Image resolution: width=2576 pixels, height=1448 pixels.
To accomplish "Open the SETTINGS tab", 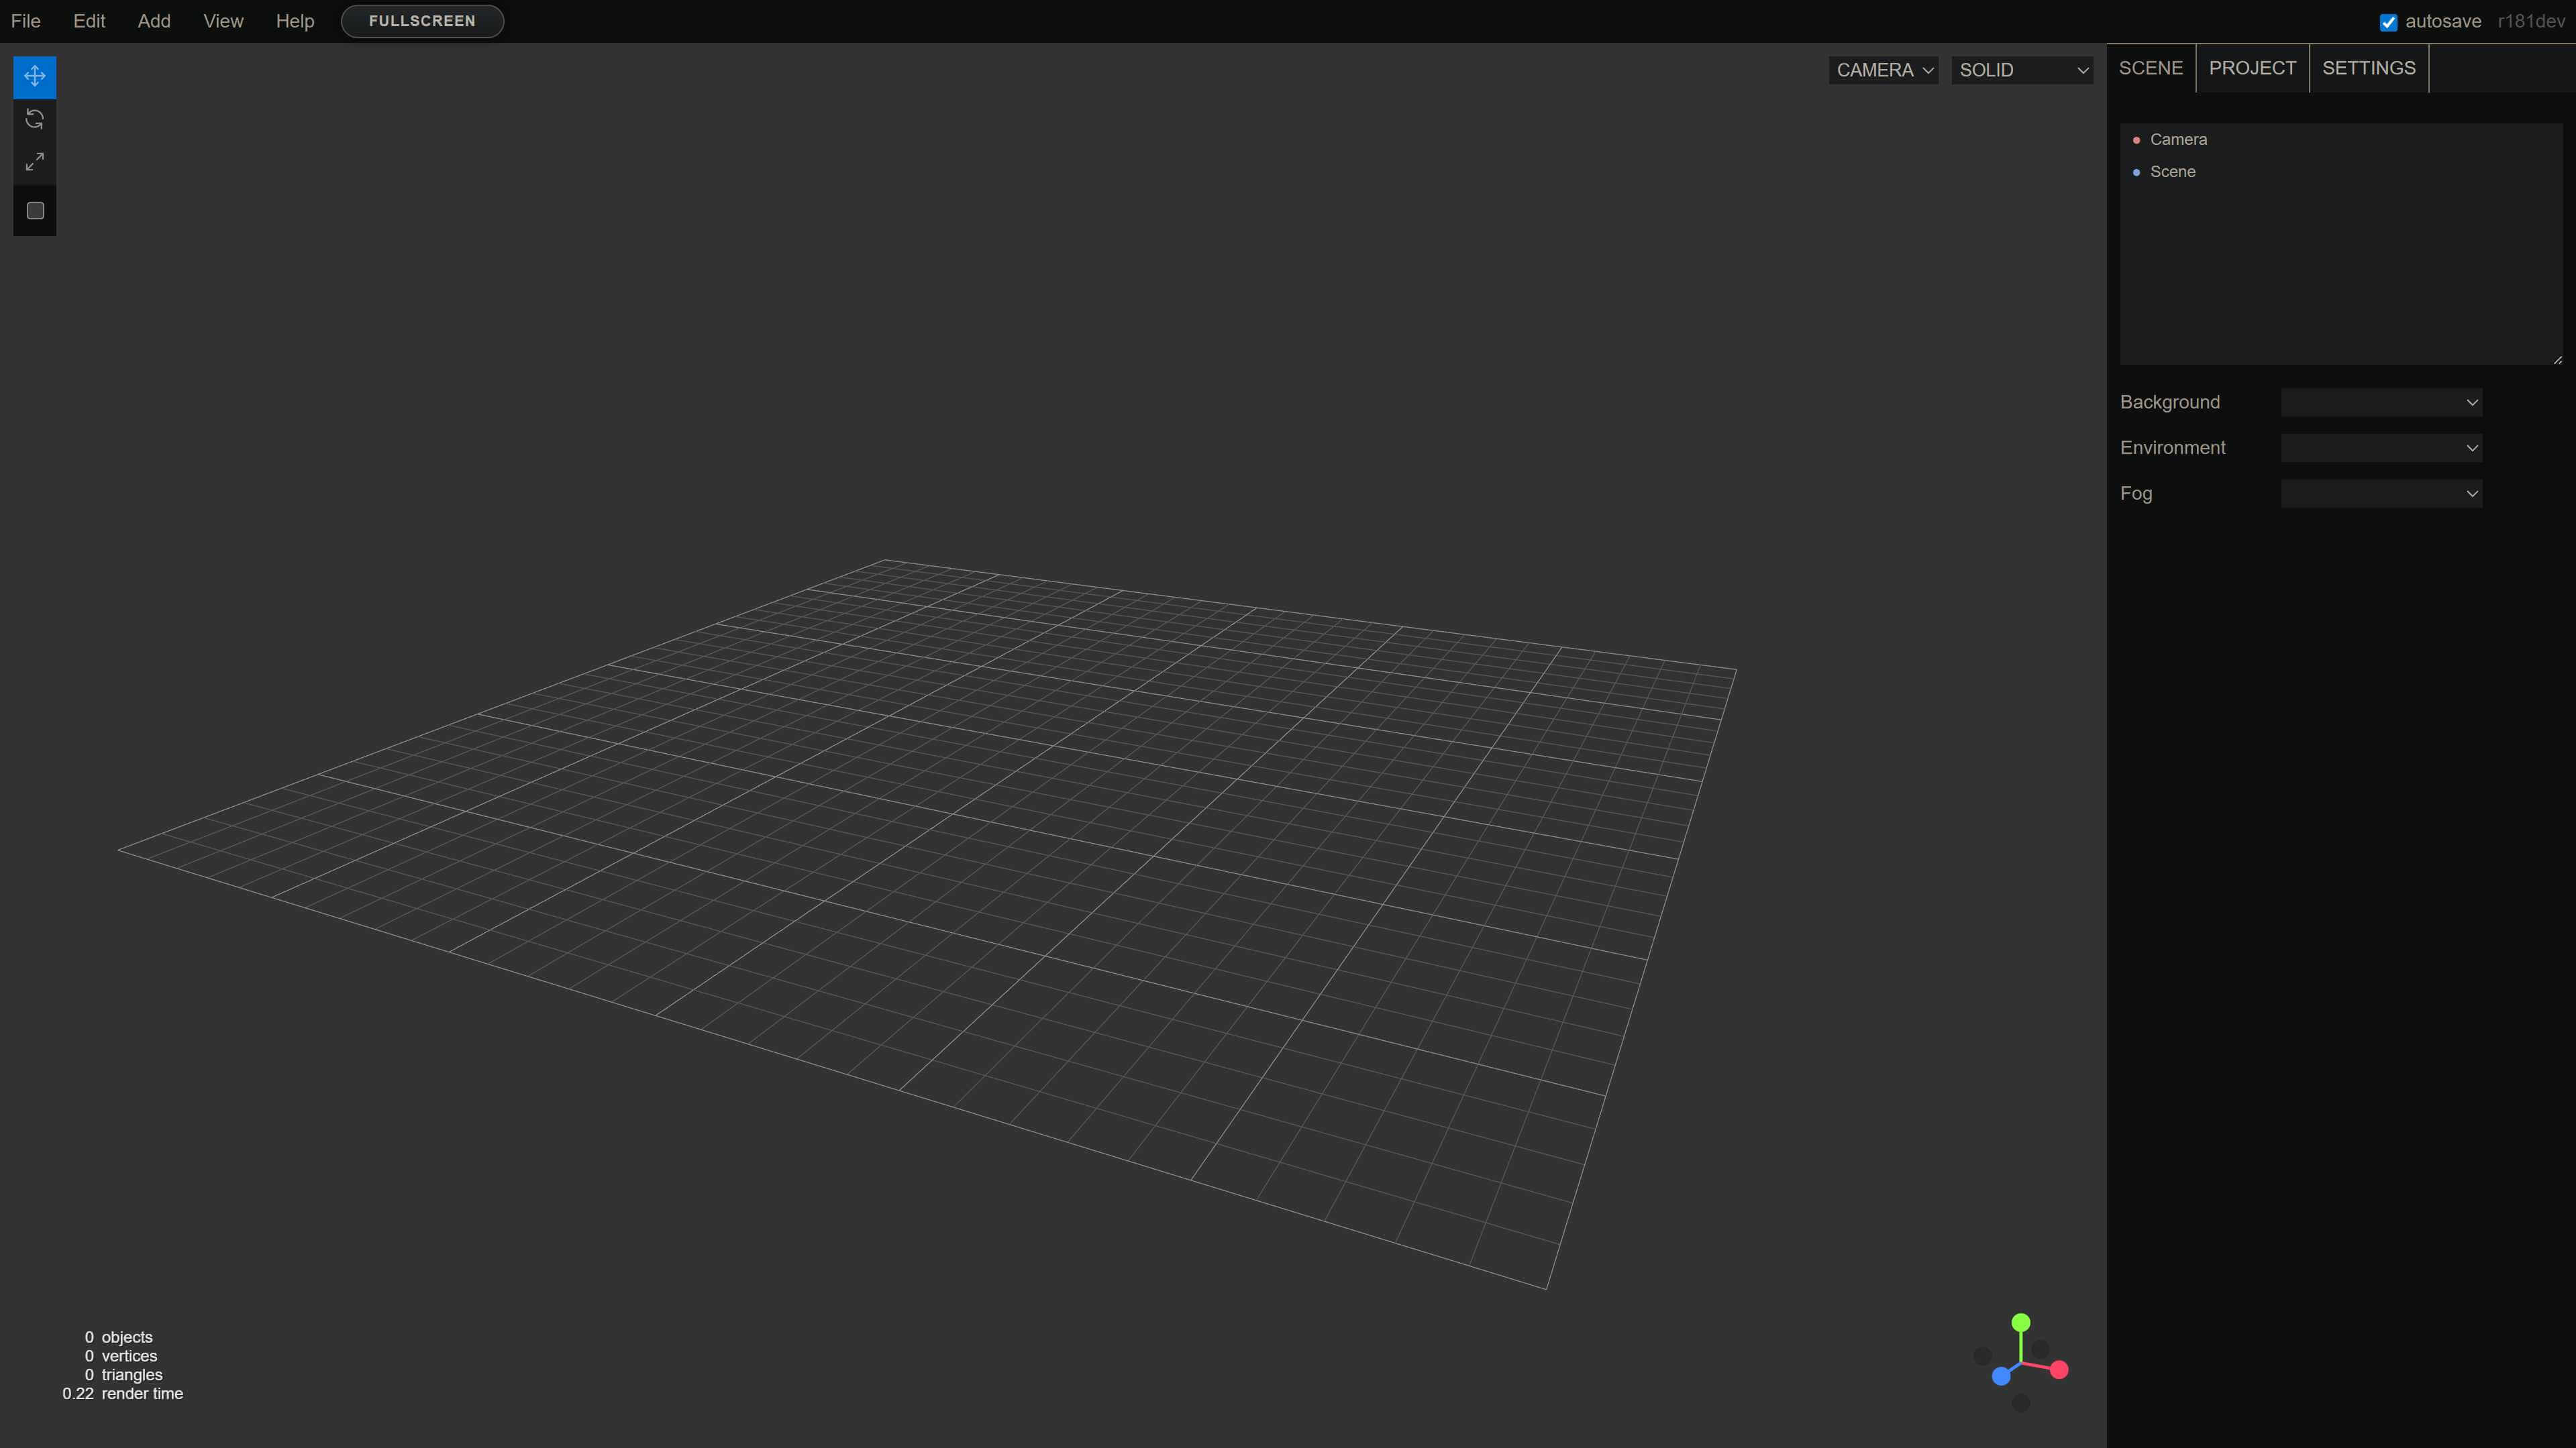I will pos(2368,68).
